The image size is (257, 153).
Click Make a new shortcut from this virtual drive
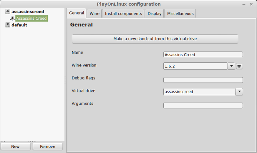click(x=155, y=39)
